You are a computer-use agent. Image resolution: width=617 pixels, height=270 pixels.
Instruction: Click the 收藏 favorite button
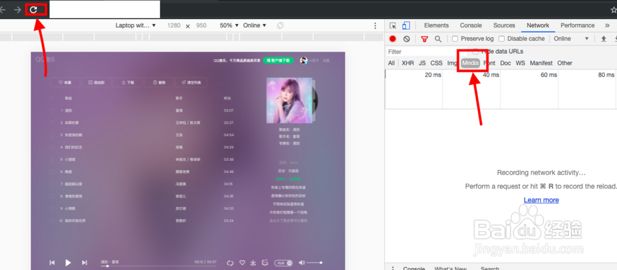65,83
